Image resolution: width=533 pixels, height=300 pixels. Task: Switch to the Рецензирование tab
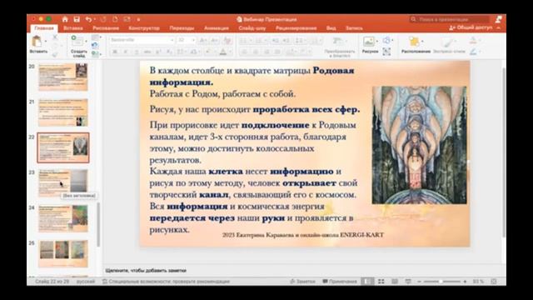click(296, 28)
